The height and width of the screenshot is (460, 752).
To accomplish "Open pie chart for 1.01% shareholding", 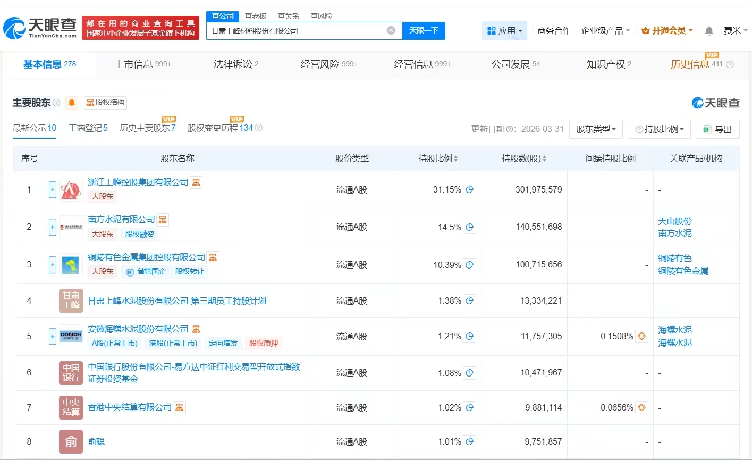I will 470,441.
